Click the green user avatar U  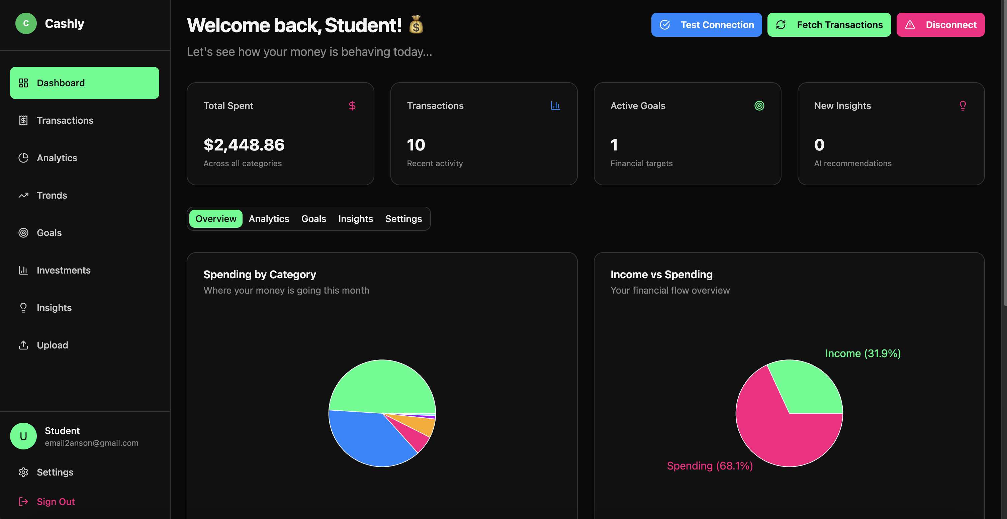coord(23,436)
